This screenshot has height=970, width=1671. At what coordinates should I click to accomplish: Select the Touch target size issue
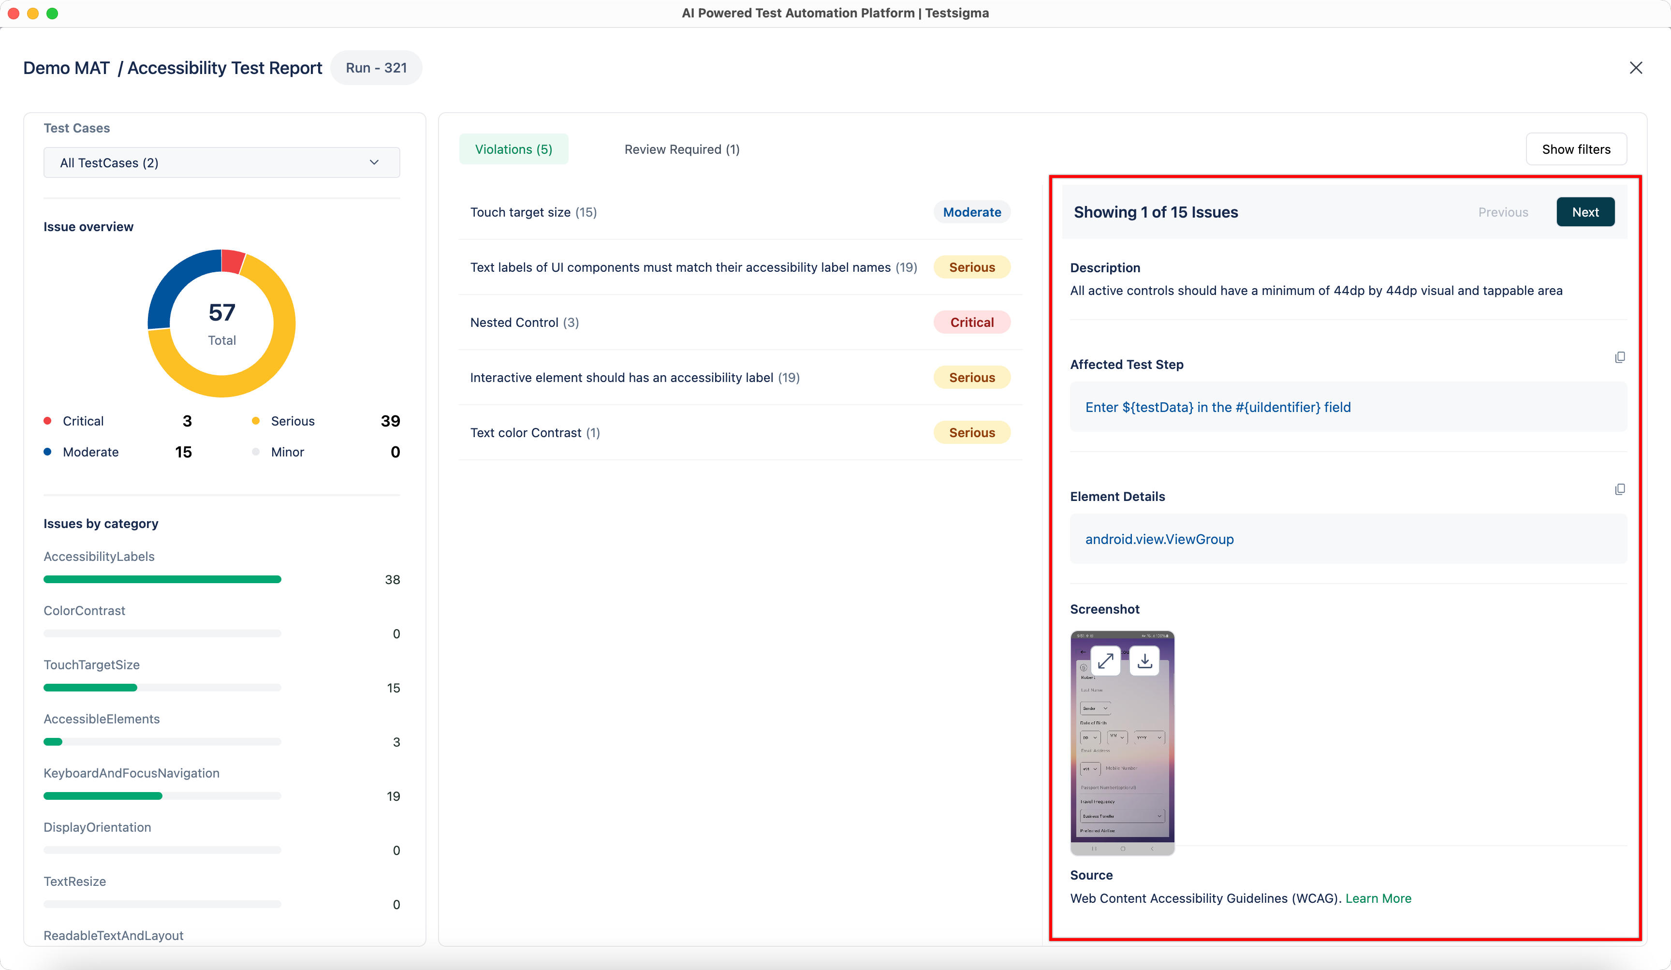click(533, 211)
